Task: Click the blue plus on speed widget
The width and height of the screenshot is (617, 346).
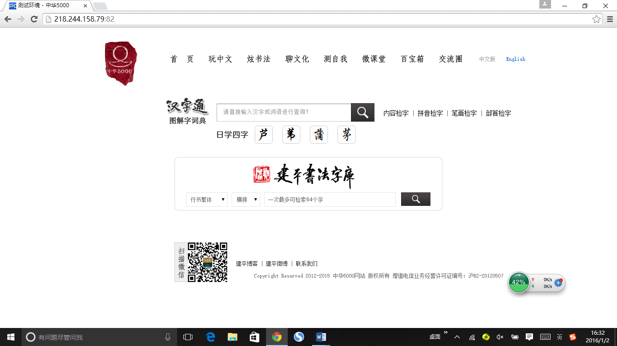Action: (x=558, y=282)
